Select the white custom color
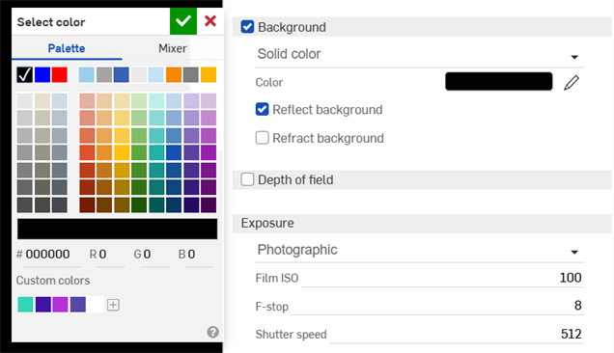This screenshot has height=353, width=614. coord(96,305)
